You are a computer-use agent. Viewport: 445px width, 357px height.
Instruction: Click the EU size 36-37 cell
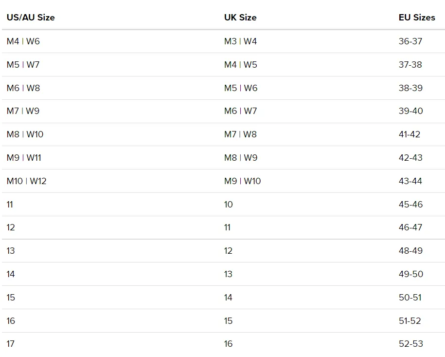tap(410, 41)
